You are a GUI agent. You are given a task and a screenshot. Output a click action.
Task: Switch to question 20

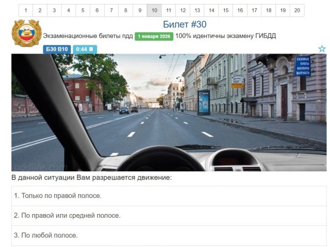point(297,10)
